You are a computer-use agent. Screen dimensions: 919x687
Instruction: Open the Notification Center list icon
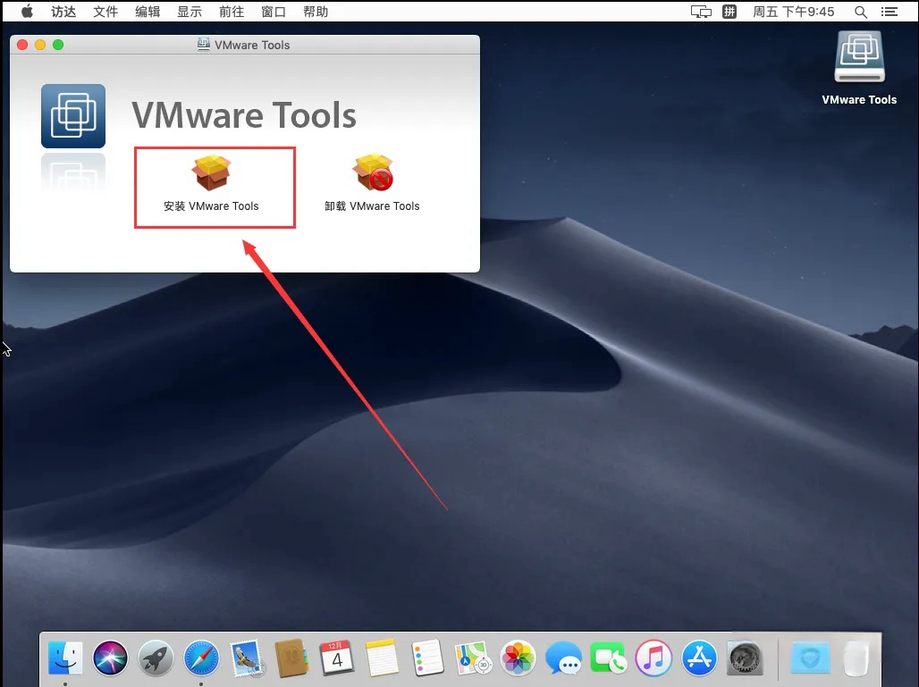[x=889, y=12]
